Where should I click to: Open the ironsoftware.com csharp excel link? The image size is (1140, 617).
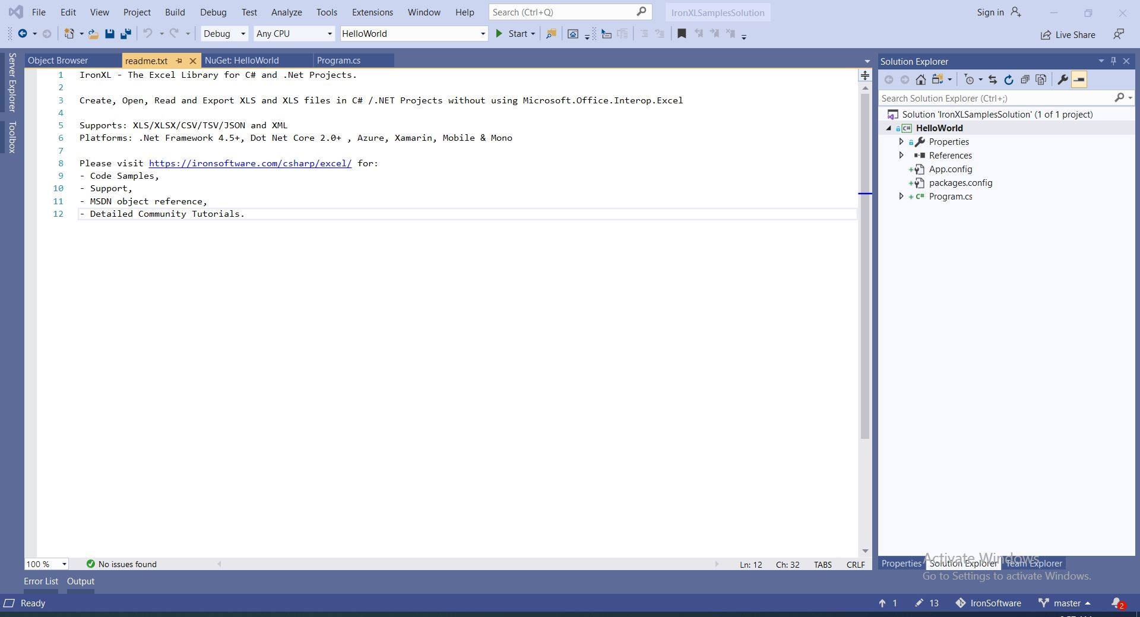250,163
